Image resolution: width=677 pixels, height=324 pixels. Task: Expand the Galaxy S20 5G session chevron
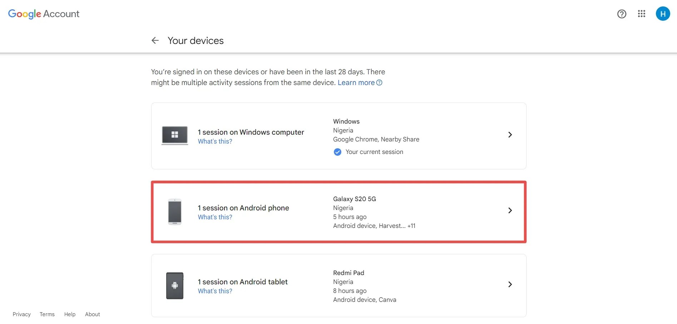pyautogui.click(x=510, y=210)
